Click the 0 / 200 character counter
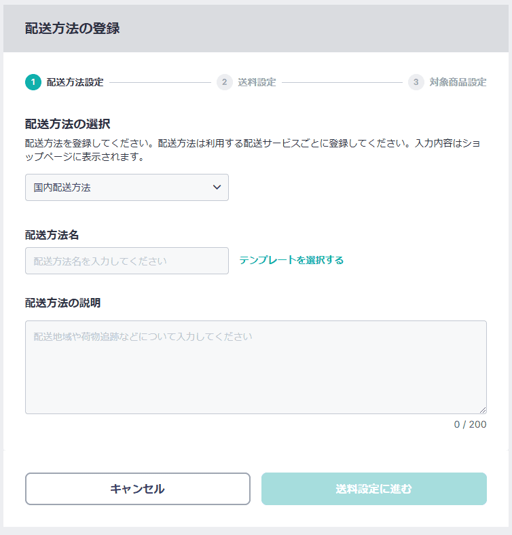 pos(470,424)
